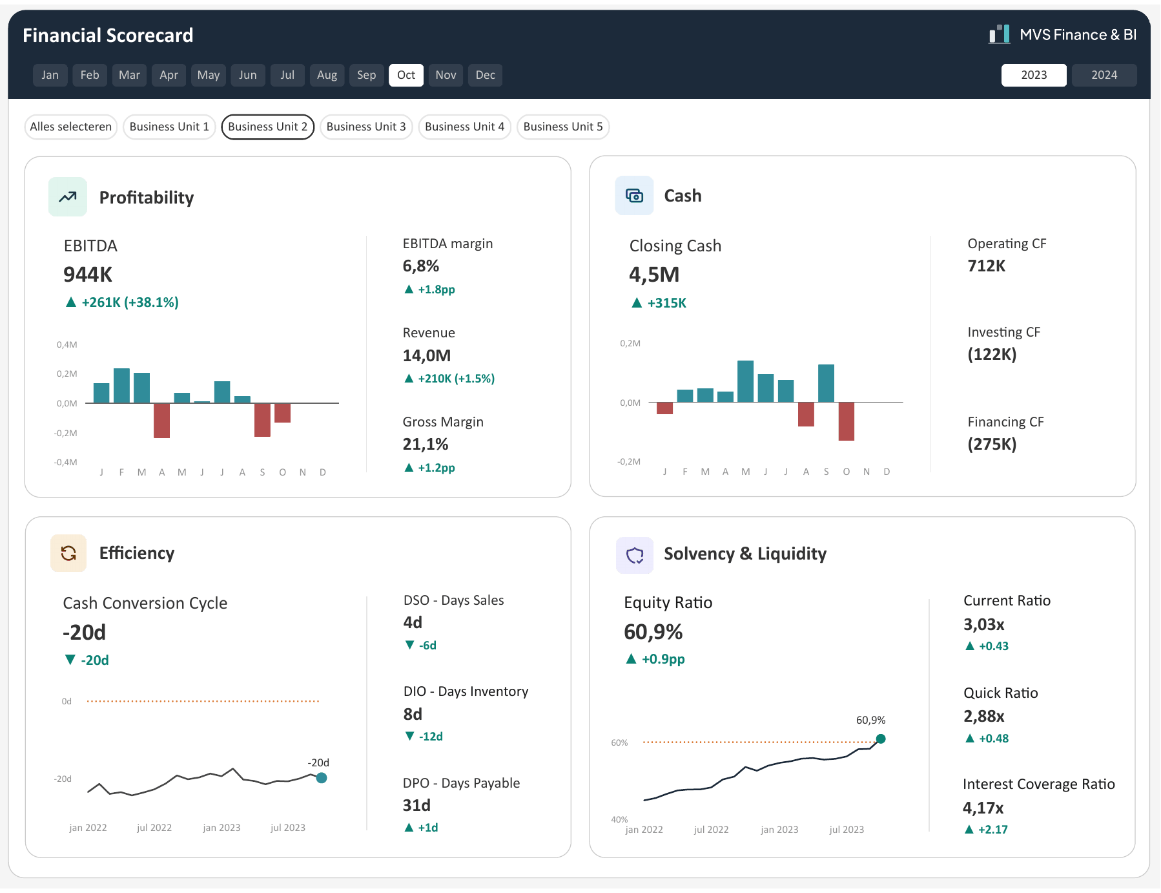Click the +1.8pp EBITDA margin change

point(437,289)
